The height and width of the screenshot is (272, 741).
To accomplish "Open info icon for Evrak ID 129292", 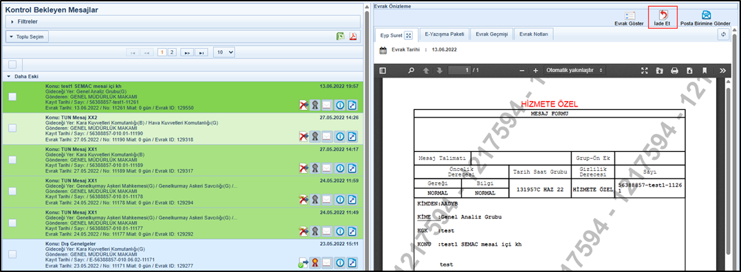I will (339, 231).
